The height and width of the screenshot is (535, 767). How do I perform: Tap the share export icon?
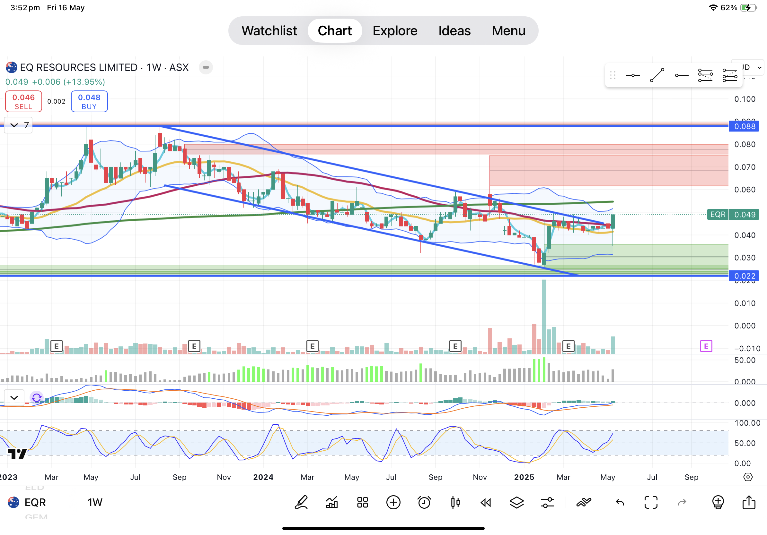[749, 502]
